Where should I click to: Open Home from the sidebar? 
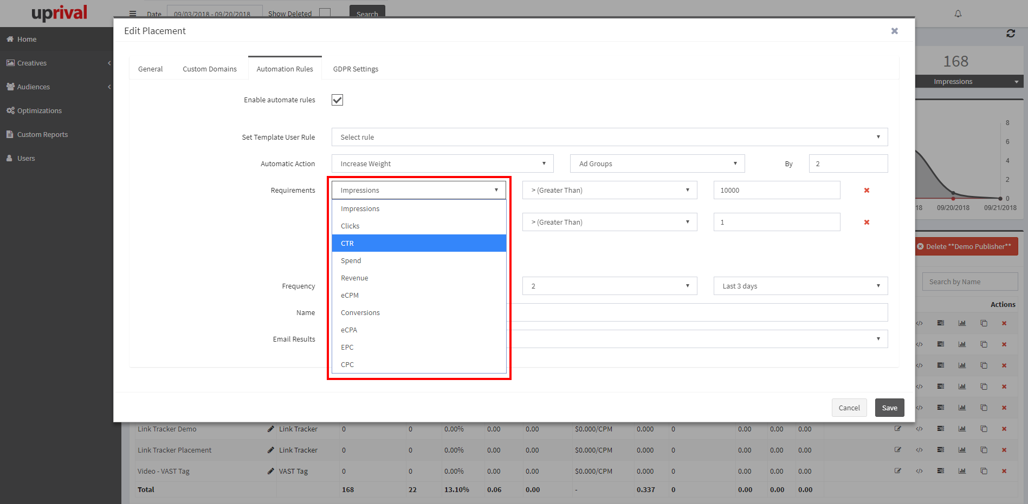pos(22,39)
